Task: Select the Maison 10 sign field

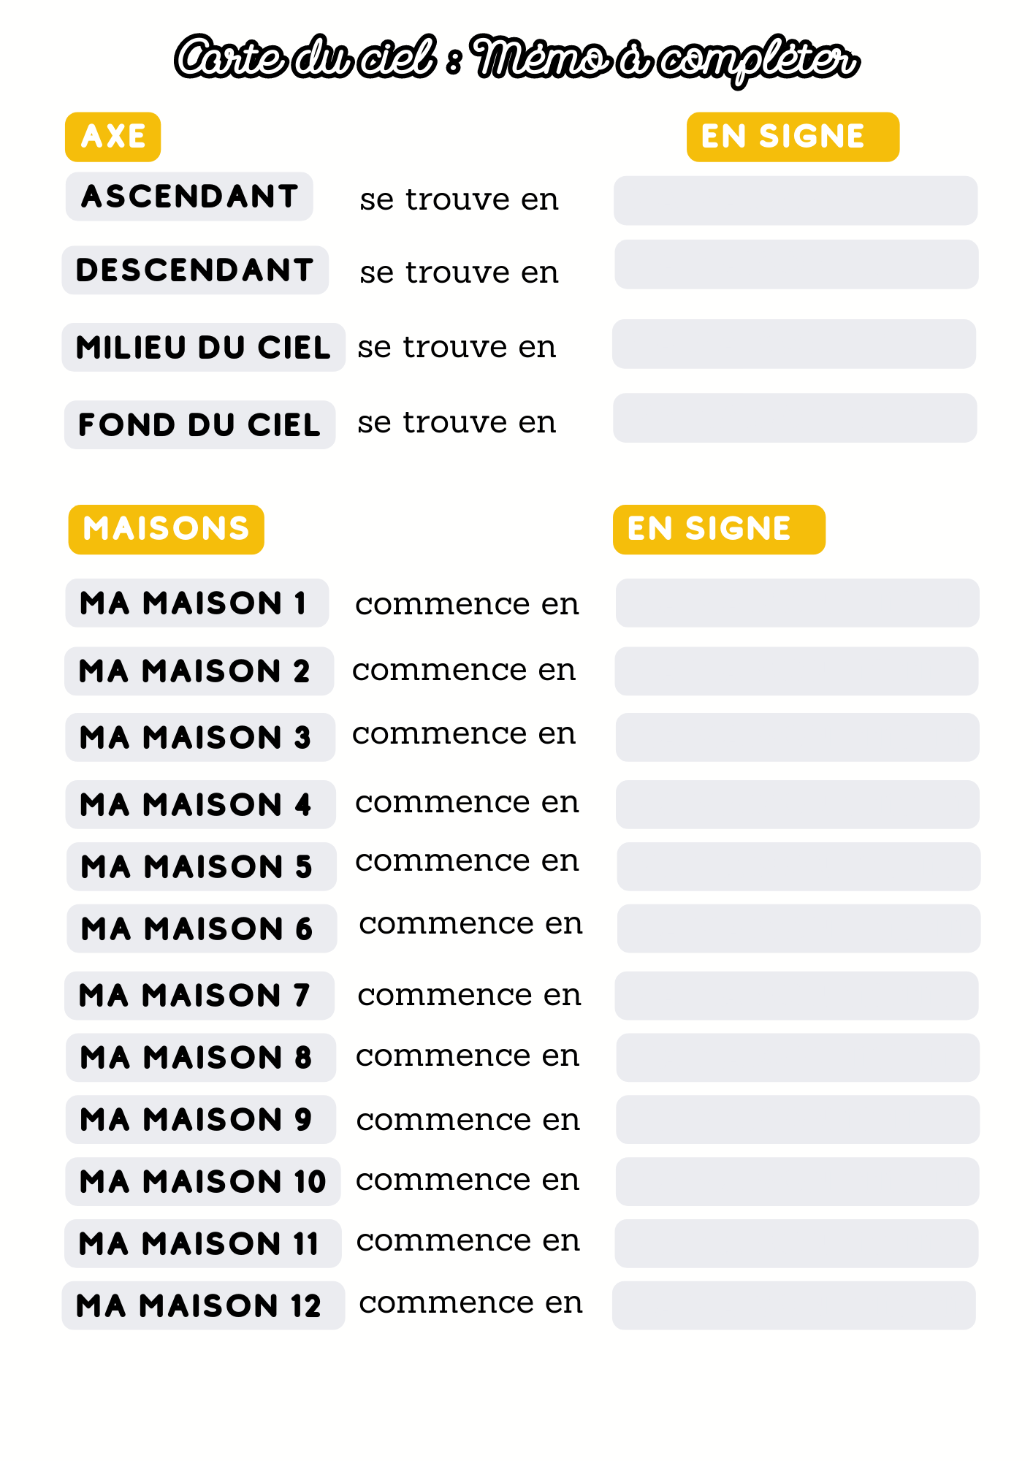Action: click(796, 1181)
